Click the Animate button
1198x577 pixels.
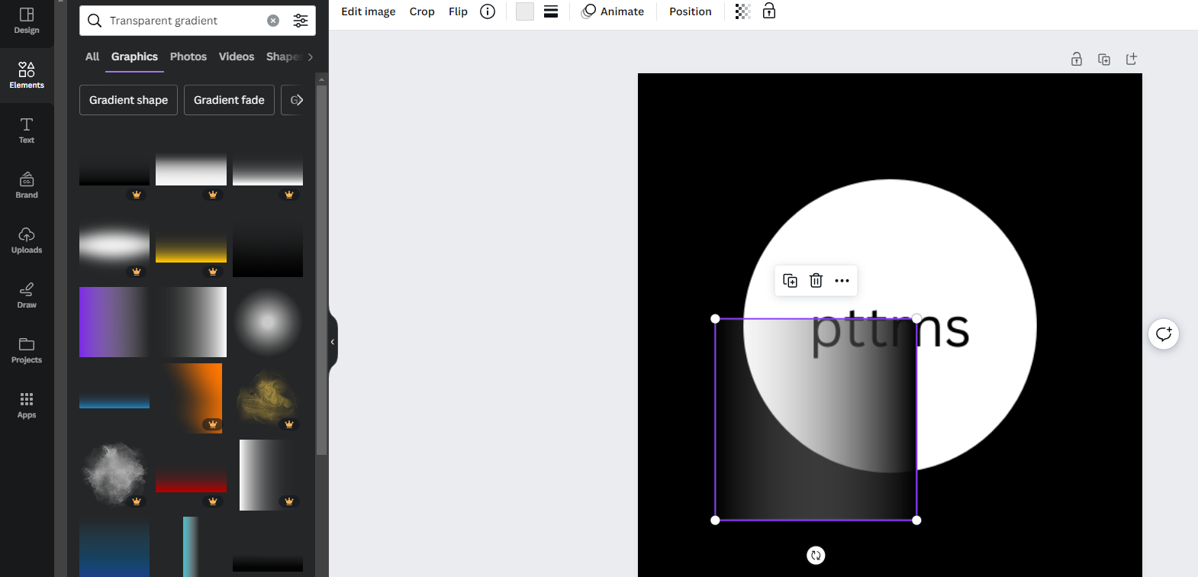(x=613, y=11)
